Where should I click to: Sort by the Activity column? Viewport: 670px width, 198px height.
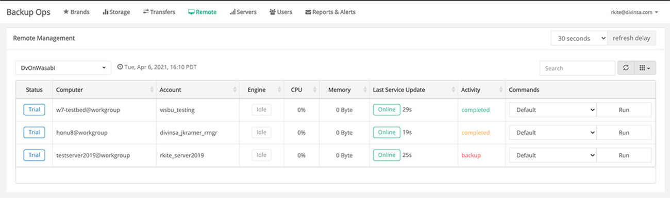click(x=481, y=89)
